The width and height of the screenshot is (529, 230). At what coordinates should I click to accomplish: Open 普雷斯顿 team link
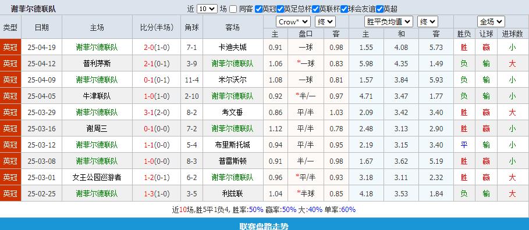[x=232, y=161]
